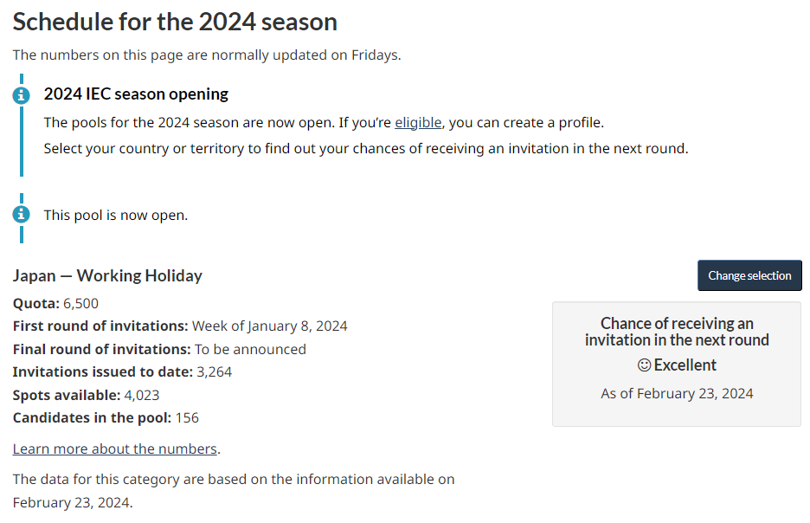The height and width of the screenshot is (523, 810).
Task: Click the 'This pool is now open.' message
Action: [x=116, y=215]
